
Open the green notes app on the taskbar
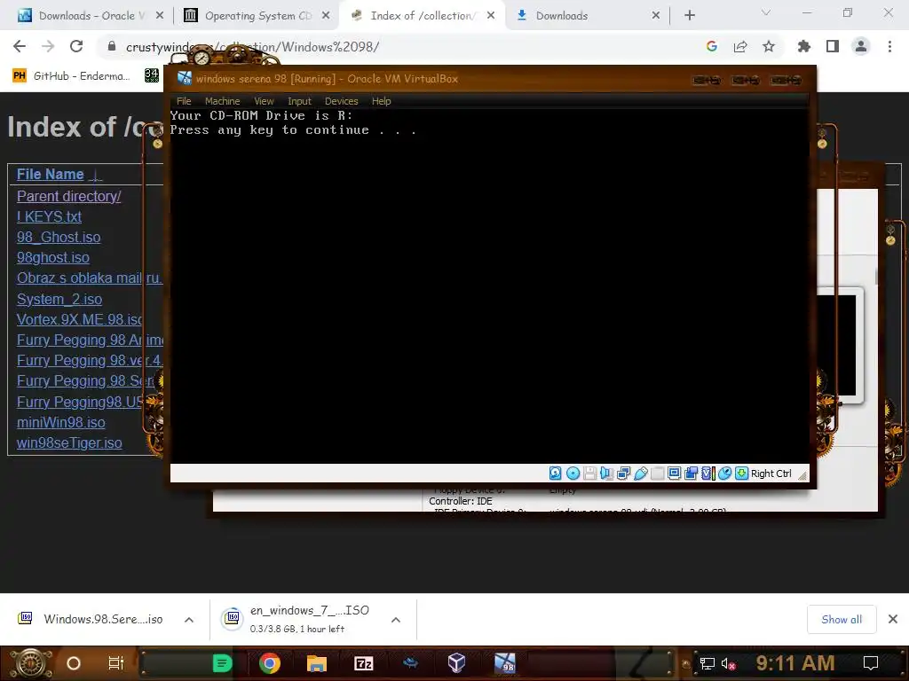click(223, 663)
